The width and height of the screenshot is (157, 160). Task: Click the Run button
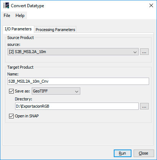point(122,153)
